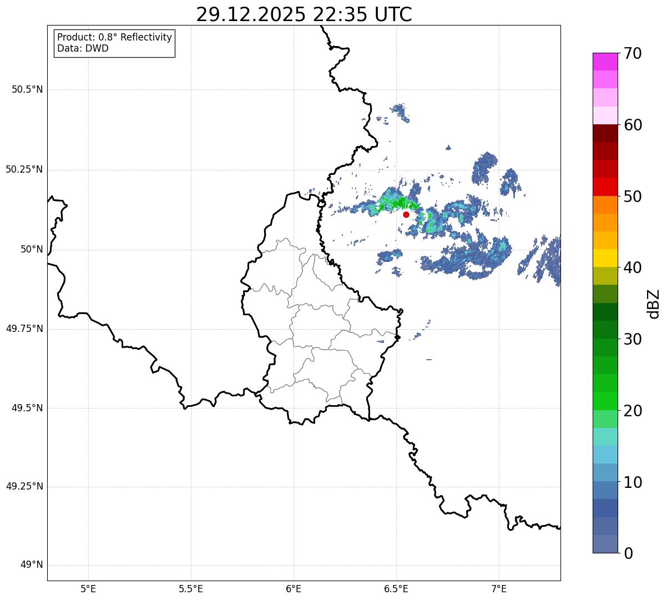The image size is (667, 600).
Task: Click the colorbar tick label 50
Action: click(x=633, y=196)
